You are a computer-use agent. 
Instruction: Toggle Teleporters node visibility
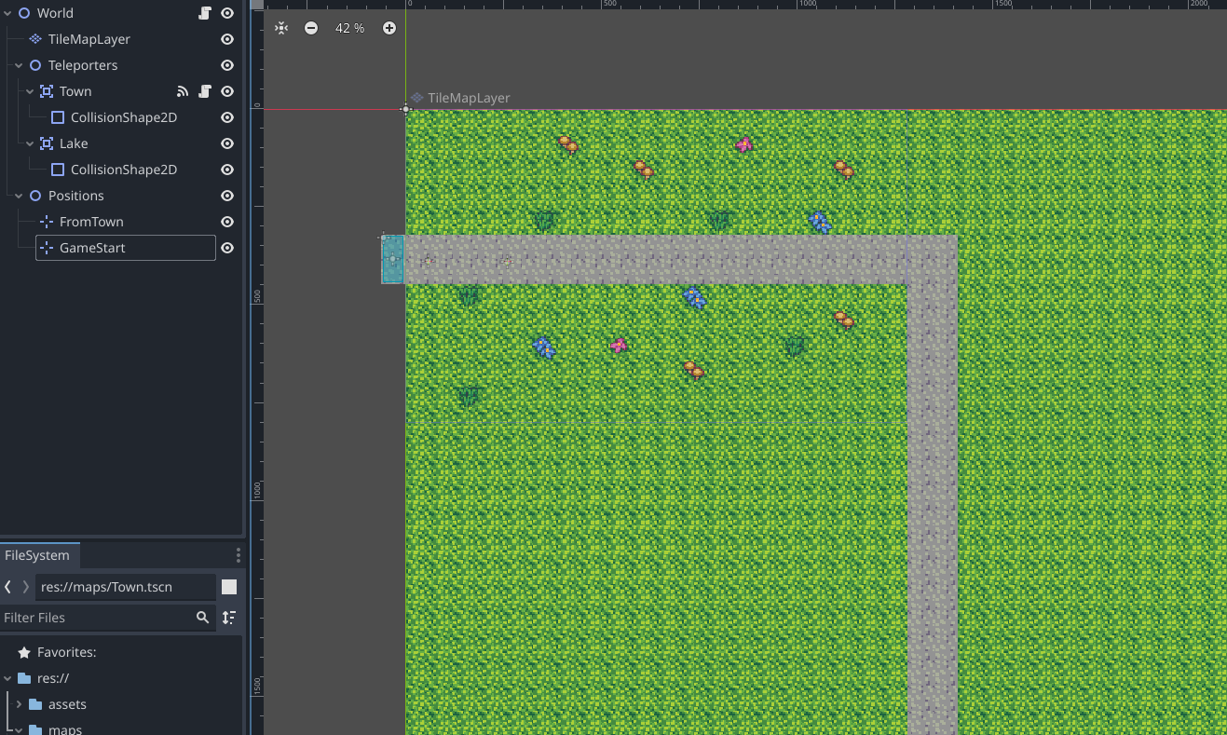pos(226,65)
